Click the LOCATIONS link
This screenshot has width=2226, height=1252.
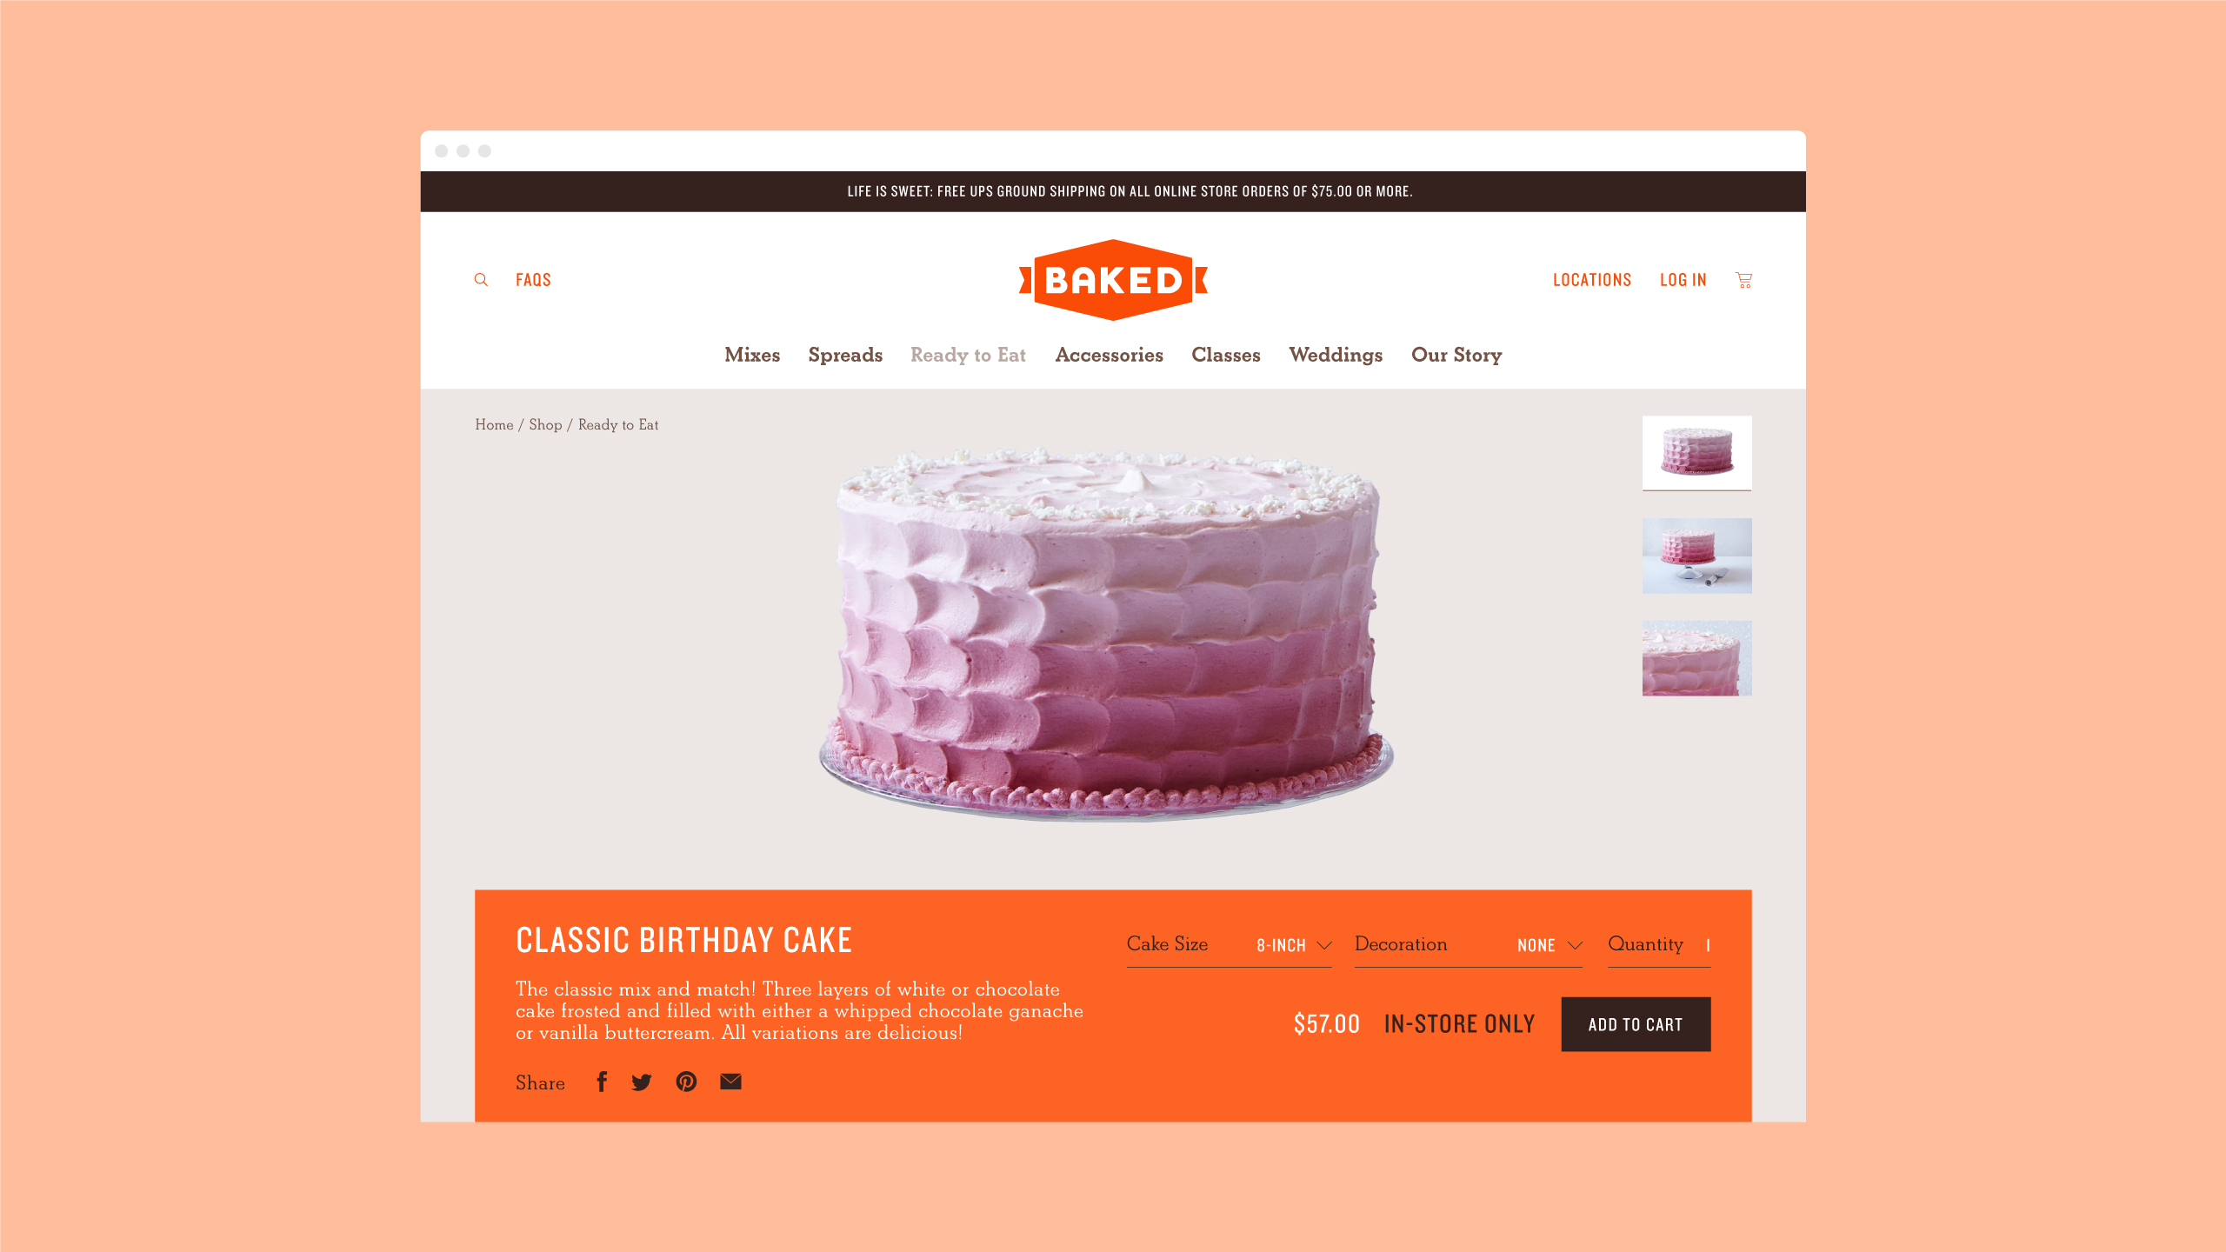[1592, 280]
